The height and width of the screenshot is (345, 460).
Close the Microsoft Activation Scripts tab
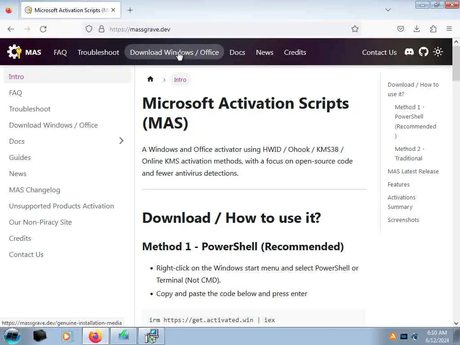[113, 10]
